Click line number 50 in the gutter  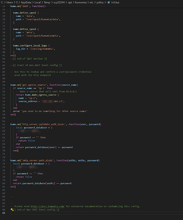pos(4,85)
